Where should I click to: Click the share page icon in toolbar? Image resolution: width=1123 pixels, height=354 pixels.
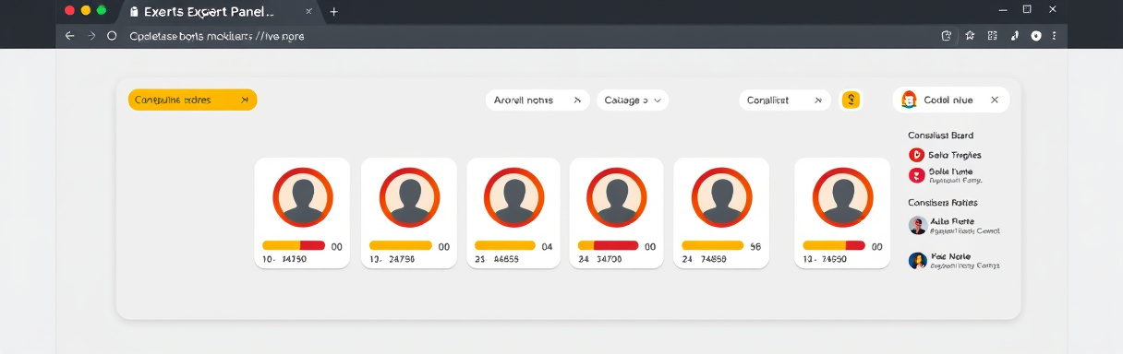[946, 36]
